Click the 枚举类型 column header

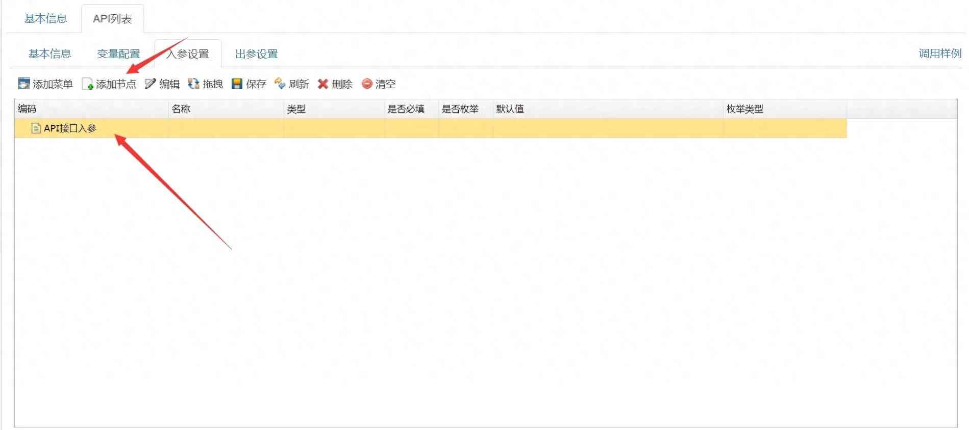point(785,109)
